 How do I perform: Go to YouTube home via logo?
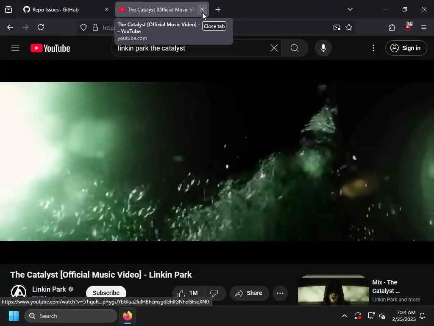click(x=50, y=48)
